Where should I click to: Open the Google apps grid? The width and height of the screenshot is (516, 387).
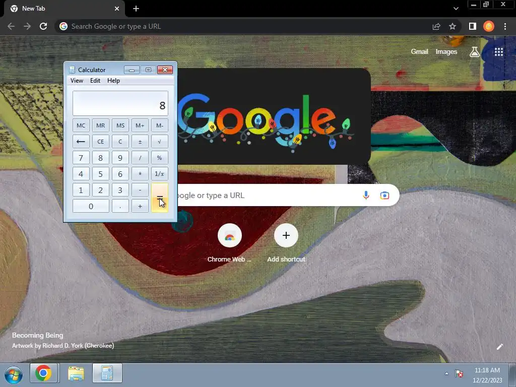coord(498,52)
